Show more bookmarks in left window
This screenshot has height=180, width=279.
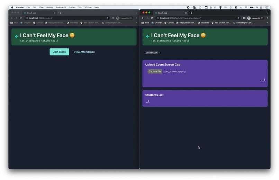click(x=136, y=23)
